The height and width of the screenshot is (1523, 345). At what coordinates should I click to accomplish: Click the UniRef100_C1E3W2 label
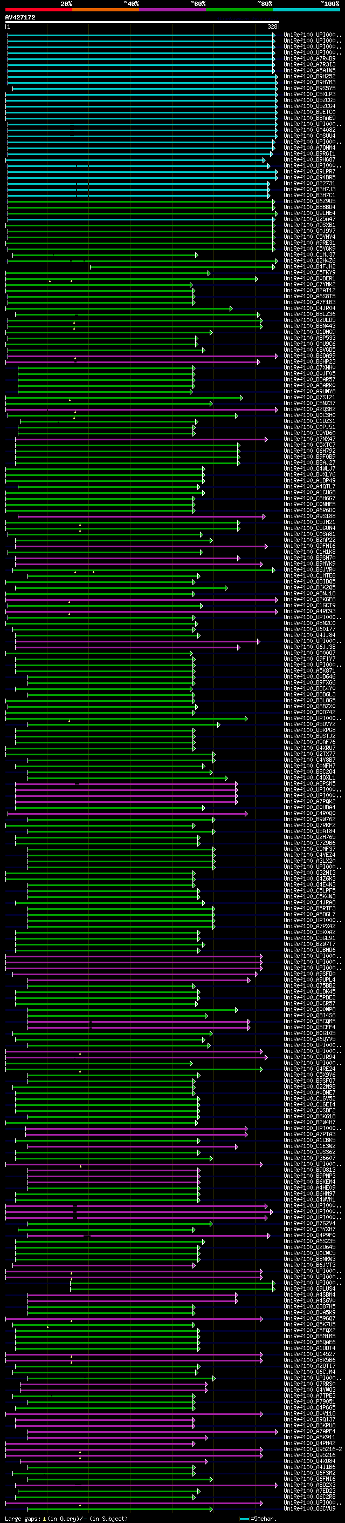(x=309, y=1146)
